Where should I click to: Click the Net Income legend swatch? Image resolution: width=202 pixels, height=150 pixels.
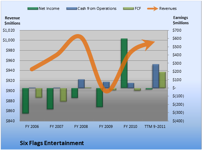(x=33, y=9)
